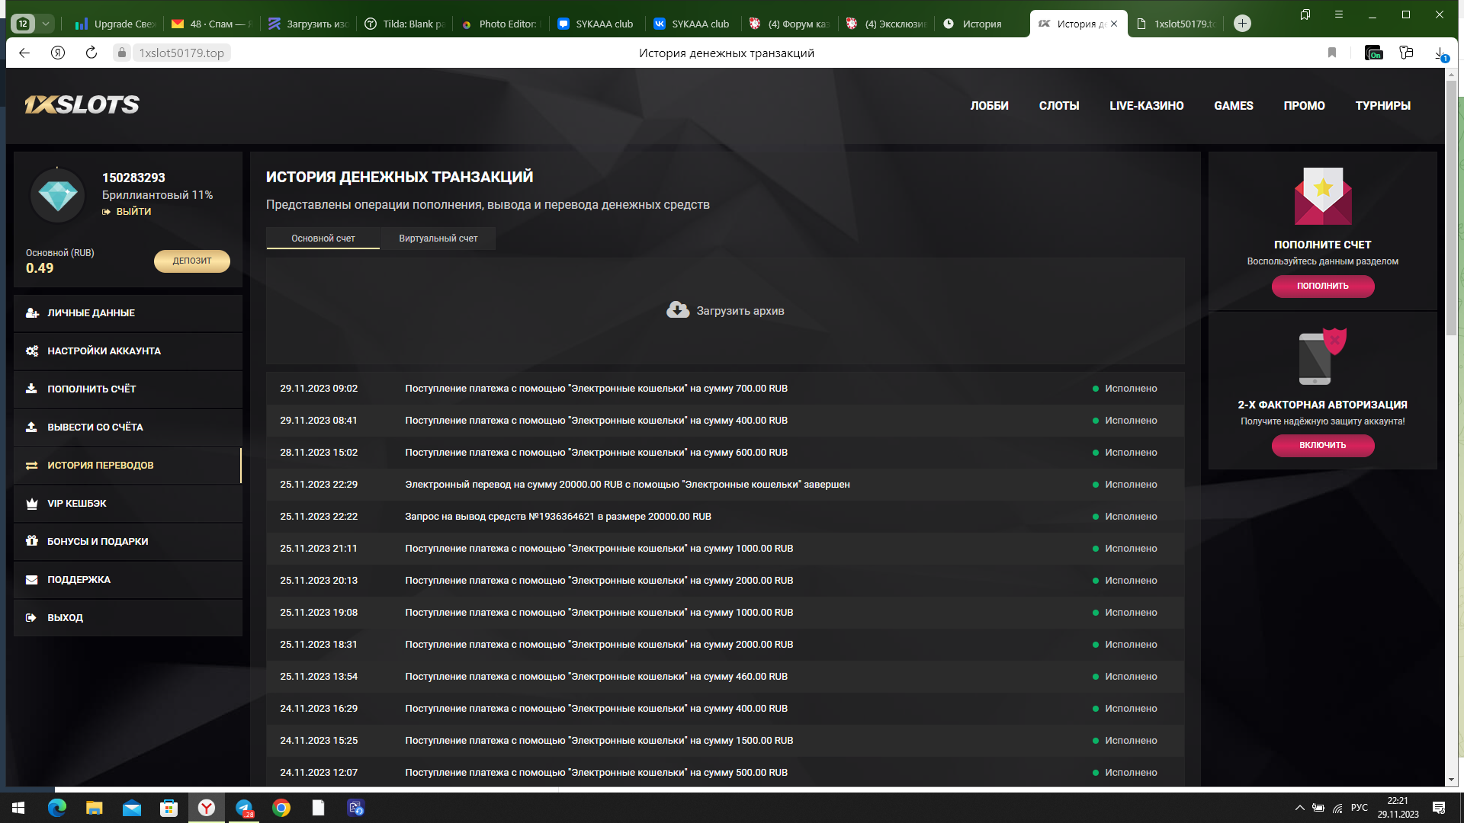Open VIP КЕШБЭК sidebar item

pos(76,504)
